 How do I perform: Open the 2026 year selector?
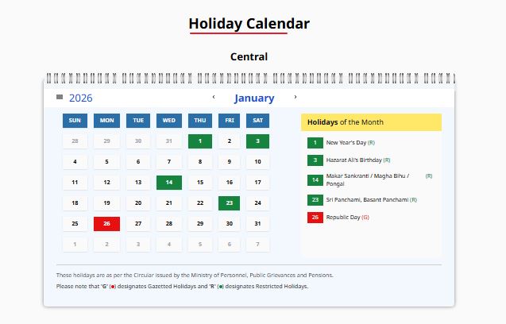80,98
